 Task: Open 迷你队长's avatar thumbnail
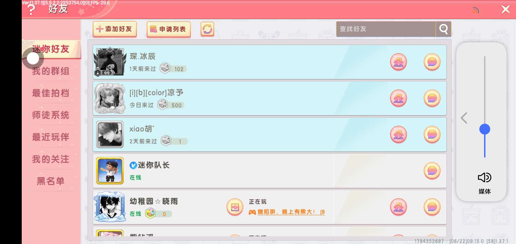[x=110, y=171]
